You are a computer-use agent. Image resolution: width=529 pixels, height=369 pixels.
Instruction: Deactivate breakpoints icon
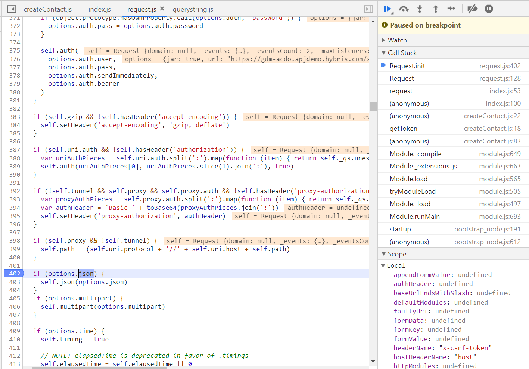[x=472, y=9]
